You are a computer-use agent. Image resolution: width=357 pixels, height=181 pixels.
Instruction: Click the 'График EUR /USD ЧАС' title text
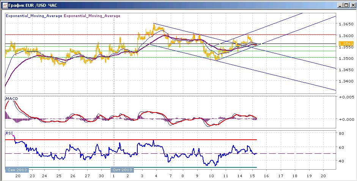pyautogui.click(x=33, y=5)
